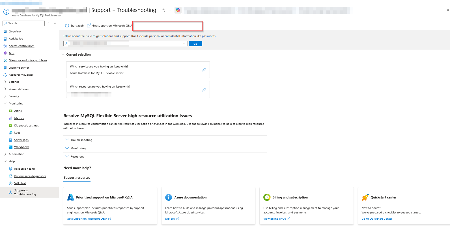Favorite the page with the star icon
450x238 pixels.
tap(163, 10)
